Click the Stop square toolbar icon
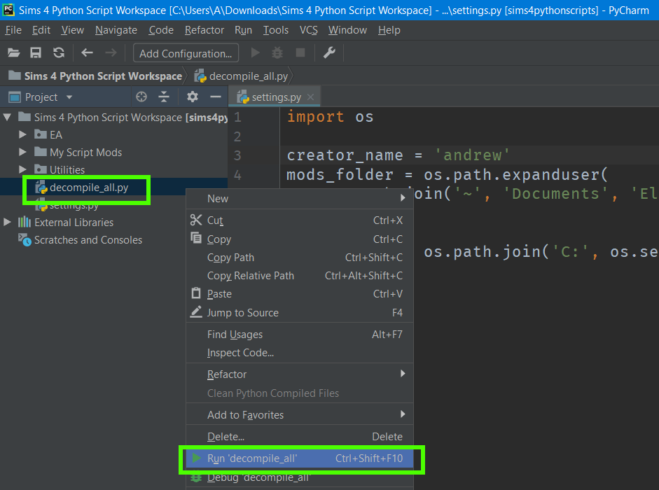This screenshot has height=490, width=659. click(x=300, y=52)
